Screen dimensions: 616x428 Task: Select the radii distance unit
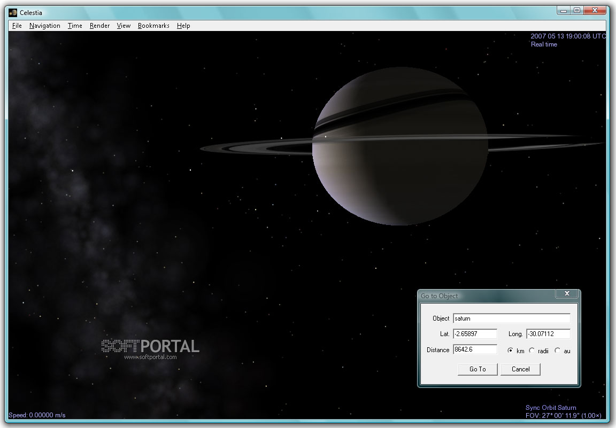[x=532, y=351]
